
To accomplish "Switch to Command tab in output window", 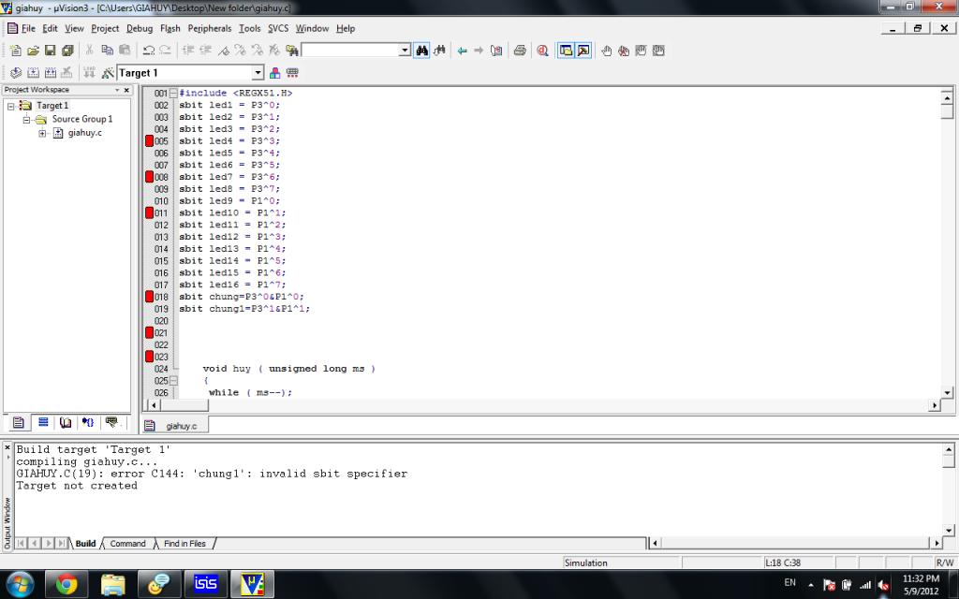I will pos(127,544).
